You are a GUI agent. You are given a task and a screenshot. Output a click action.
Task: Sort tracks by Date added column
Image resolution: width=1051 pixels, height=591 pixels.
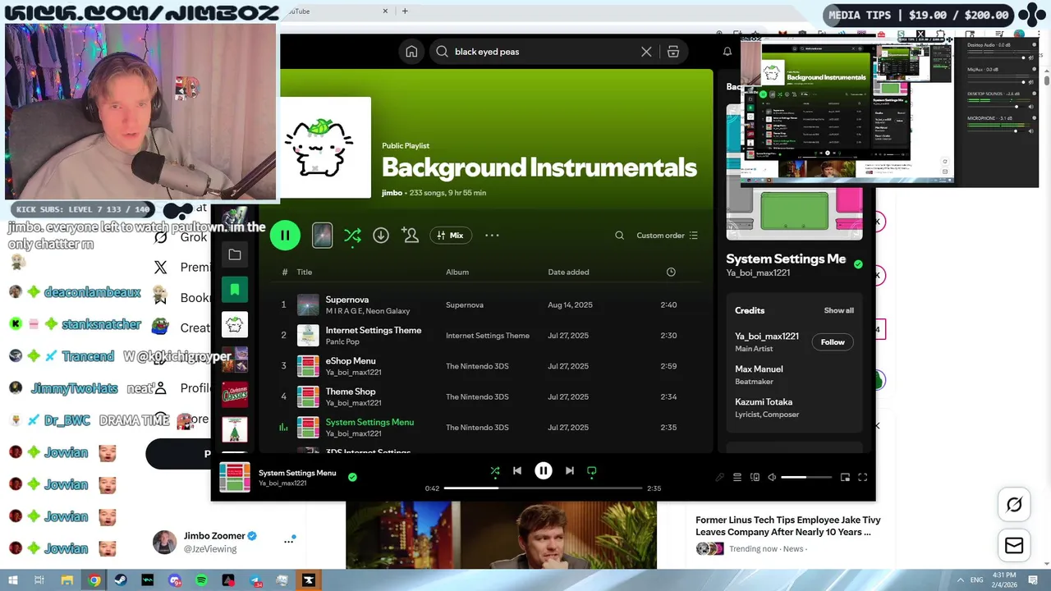pyautogui.click(x=568, y=273)
